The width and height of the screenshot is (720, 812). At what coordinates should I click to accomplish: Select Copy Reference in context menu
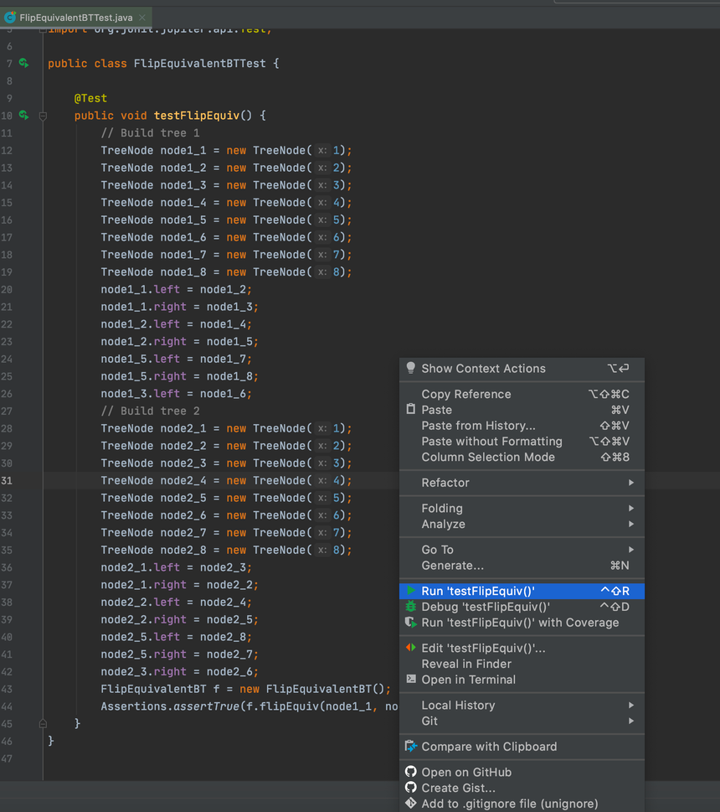point(465,394)
